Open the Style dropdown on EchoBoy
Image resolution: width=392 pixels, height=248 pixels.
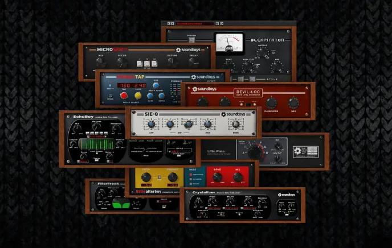point(179,151)
